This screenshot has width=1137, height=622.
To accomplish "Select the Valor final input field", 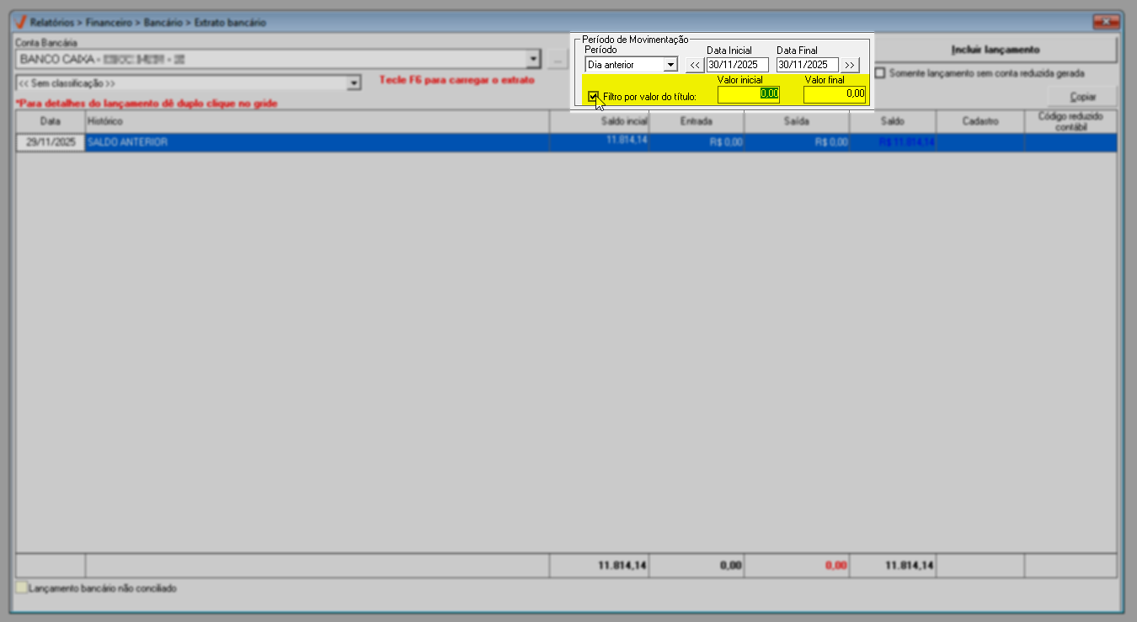I will tap(835, 94).
